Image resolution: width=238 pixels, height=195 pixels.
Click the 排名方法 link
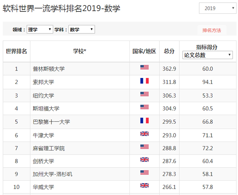coord(212,30)
